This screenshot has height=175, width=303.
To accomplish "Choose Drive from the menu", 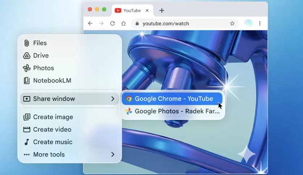I will pyautogui.click(x=70, y=56).
